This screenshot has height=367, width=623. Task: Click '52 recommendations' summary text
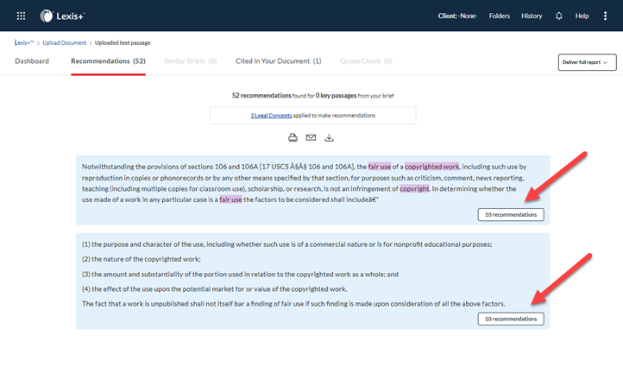click(x=261, y=96)
